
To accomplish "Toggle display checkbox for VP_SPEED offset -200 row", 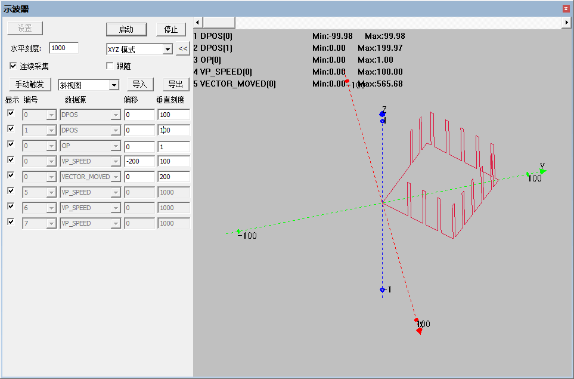I will [x=11, y=160].
